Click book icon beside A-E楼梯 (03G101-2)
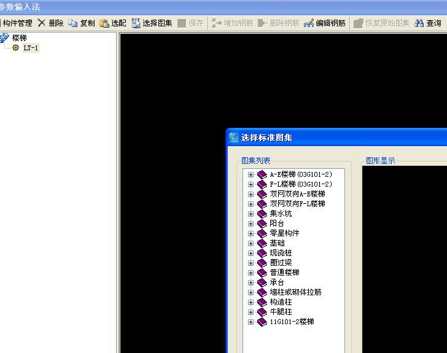Image resolution: width=447 pixels, height=353 pixels. click(262, 174)
